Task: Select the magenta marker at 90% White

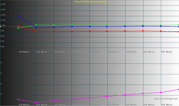Action: [x=161, y=92]
